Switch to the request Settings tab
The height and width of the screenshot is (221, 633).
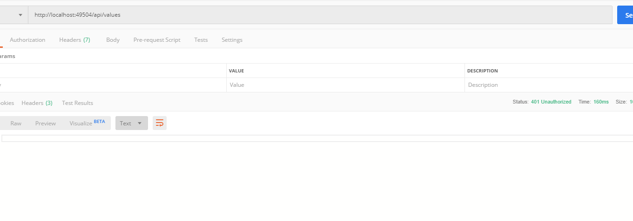pyautogui.click(x=232, y=40)
